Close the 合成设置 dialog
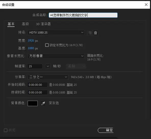151x139 pixels. point(146,5)
